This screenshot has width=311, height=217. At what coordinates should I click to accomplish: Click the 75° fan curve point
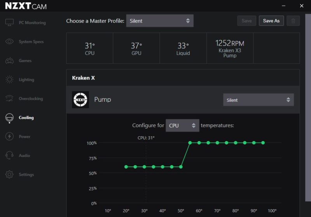pyautogui.click(x=226, y=143)
